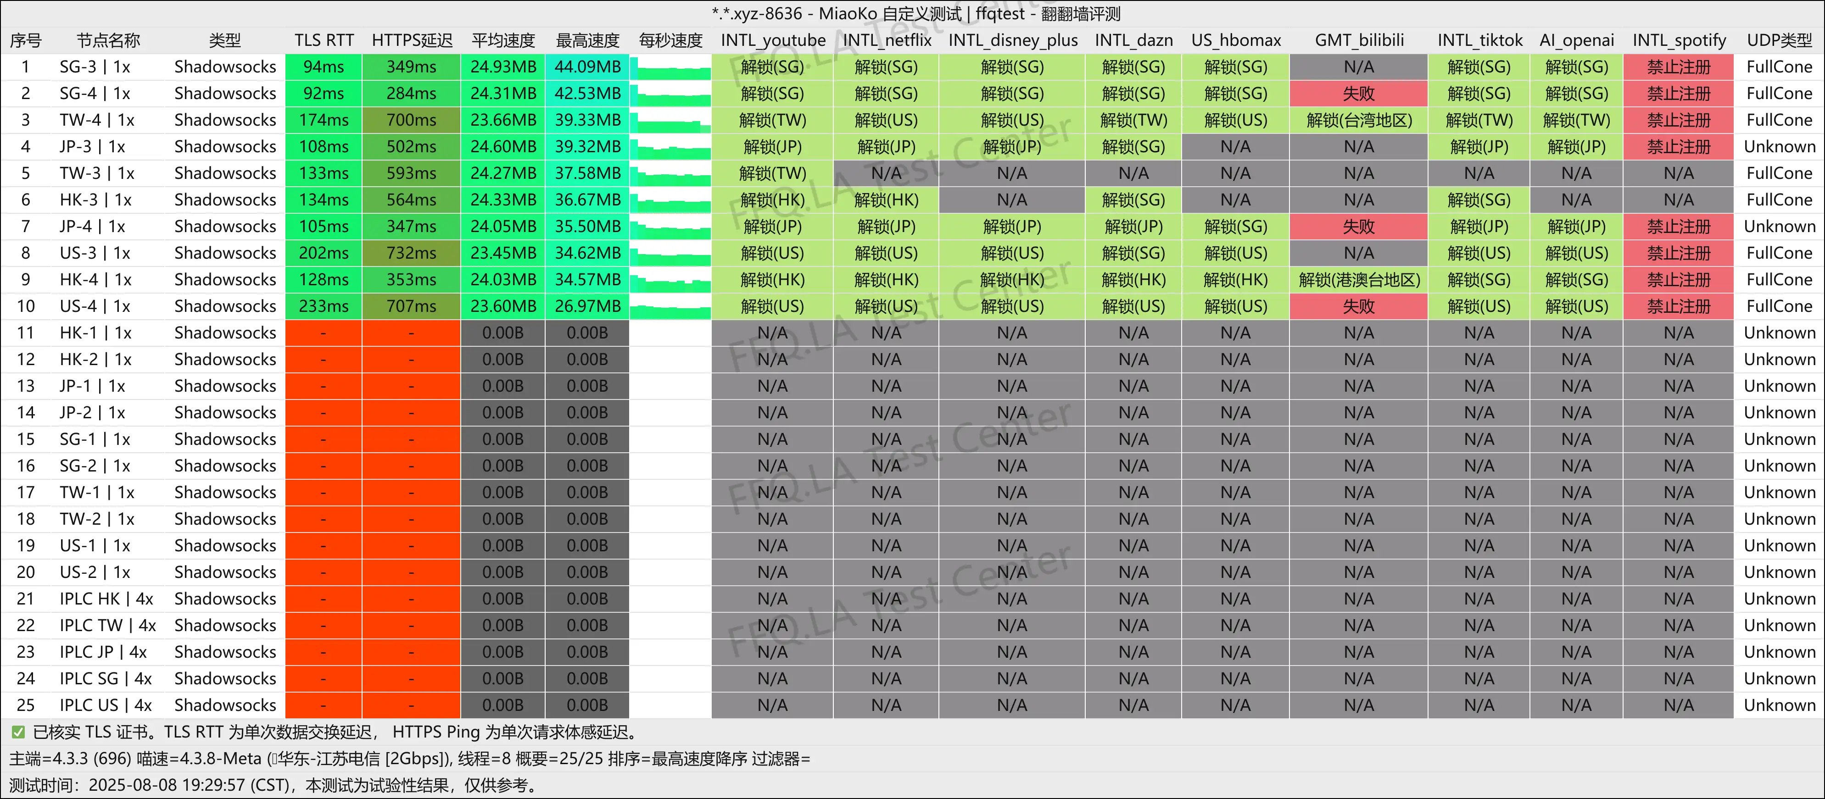Click the 平均速度 column header
Viewport: 1825px width, 799px height.
tap(503, 40)
